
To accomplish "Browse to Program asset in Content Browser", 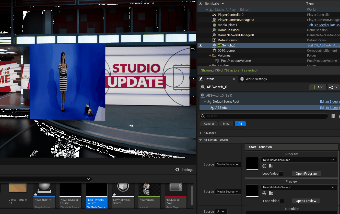I will point(271,166).
